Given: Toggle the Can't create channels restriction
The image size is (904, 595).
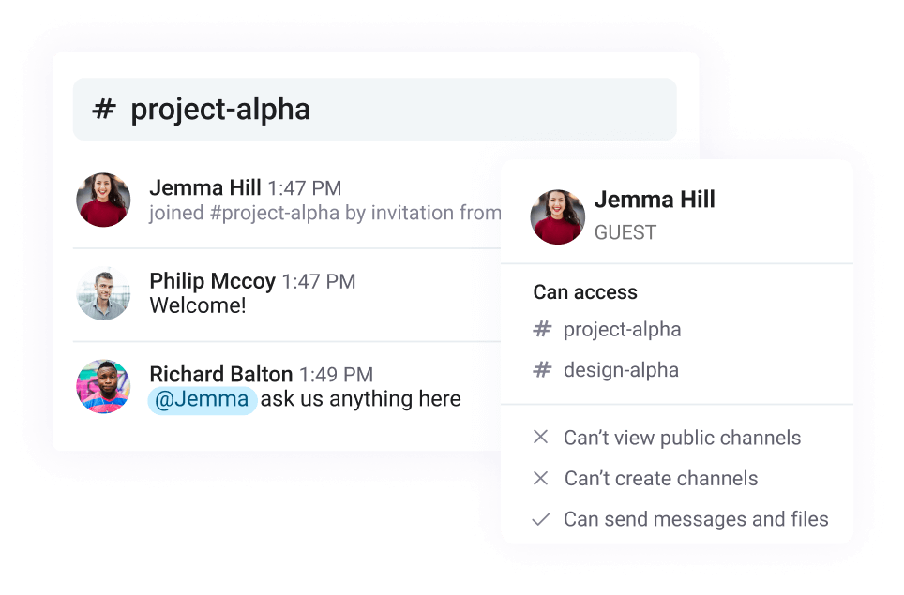Looking at the screenshot, I should pyautogui.click(x=660, y=478).
